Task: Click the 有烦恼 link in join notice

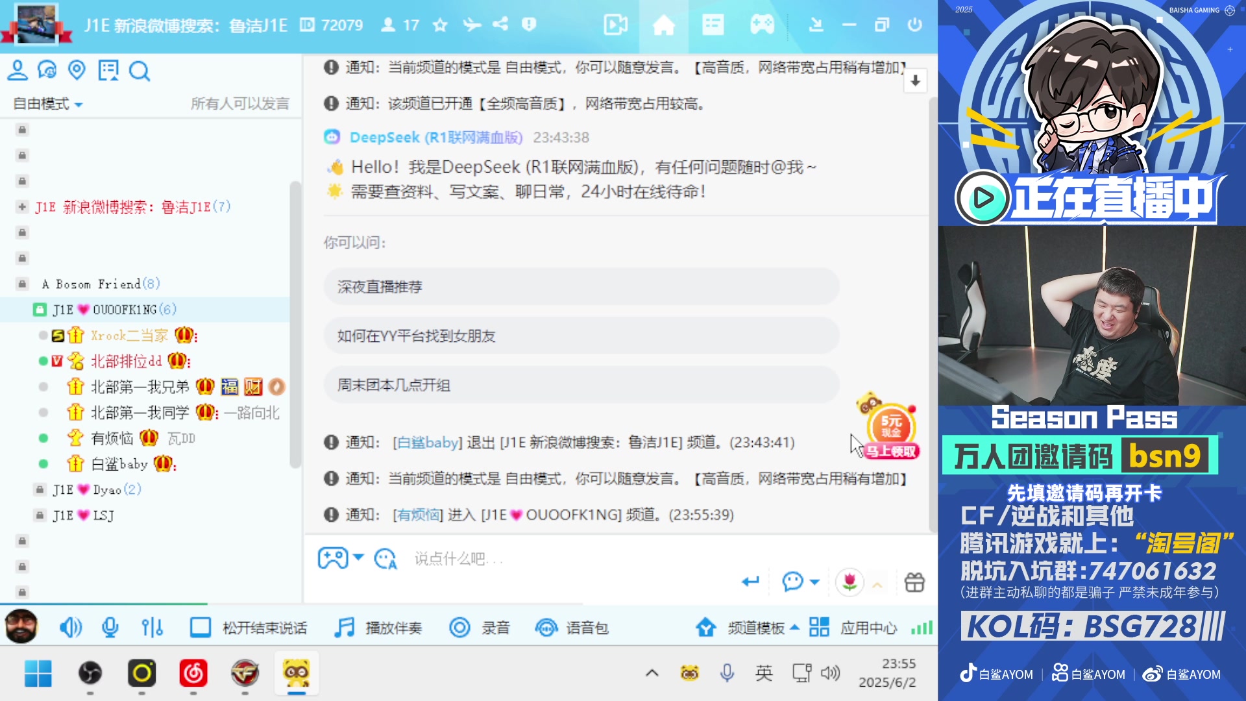Action: (418, 515)
